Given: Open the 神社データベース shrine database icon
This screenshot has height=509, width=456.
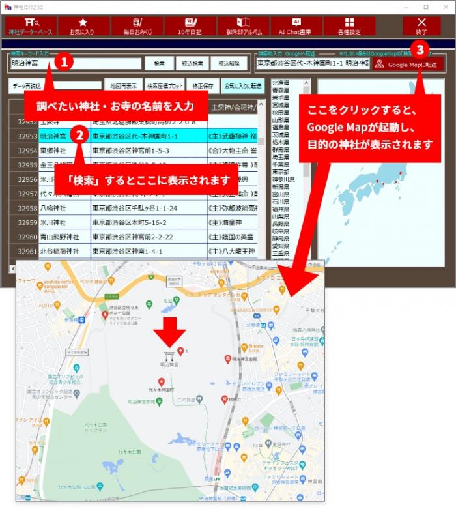Looking at the screenshot, I should click(x=31, y=26).
